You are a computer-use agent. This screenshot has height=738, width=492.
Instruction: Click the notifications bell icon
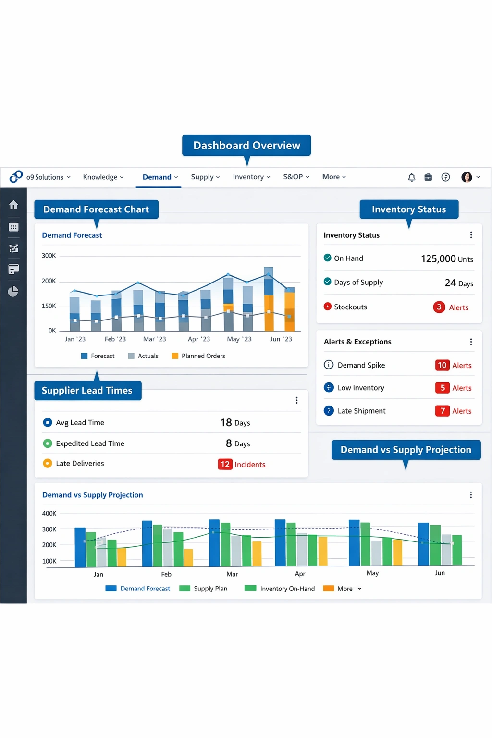point(411,177)
